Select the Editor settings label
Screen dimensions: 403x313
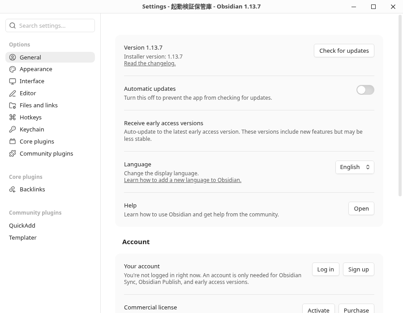28,93
